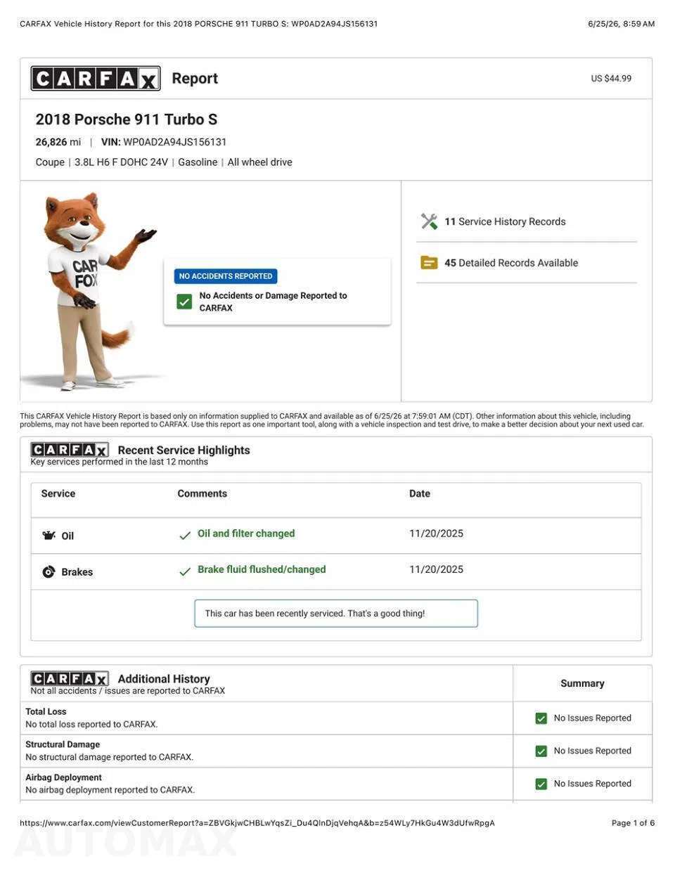This screenshot has height=873, width=675.
Task: Click 'Recent Service Highlights' heading
Action: point(184,450)
